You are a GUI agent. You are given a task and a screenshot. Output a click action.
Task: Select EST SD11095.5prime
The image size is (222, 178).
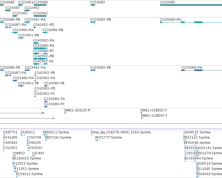pyautogui.click(x=198, y=172)
